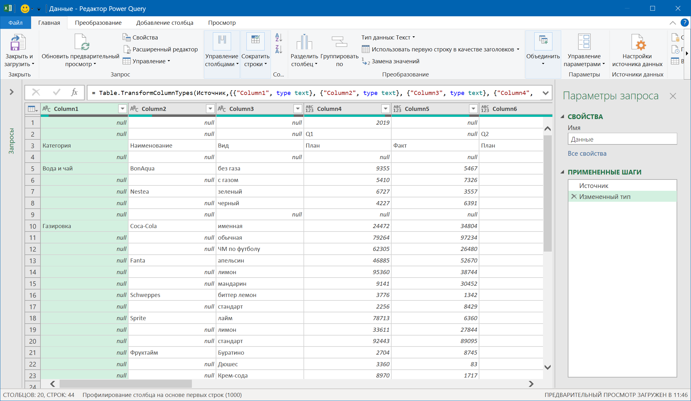
Task: Open the Управление dropdown
Action: (x=146, y=61)
